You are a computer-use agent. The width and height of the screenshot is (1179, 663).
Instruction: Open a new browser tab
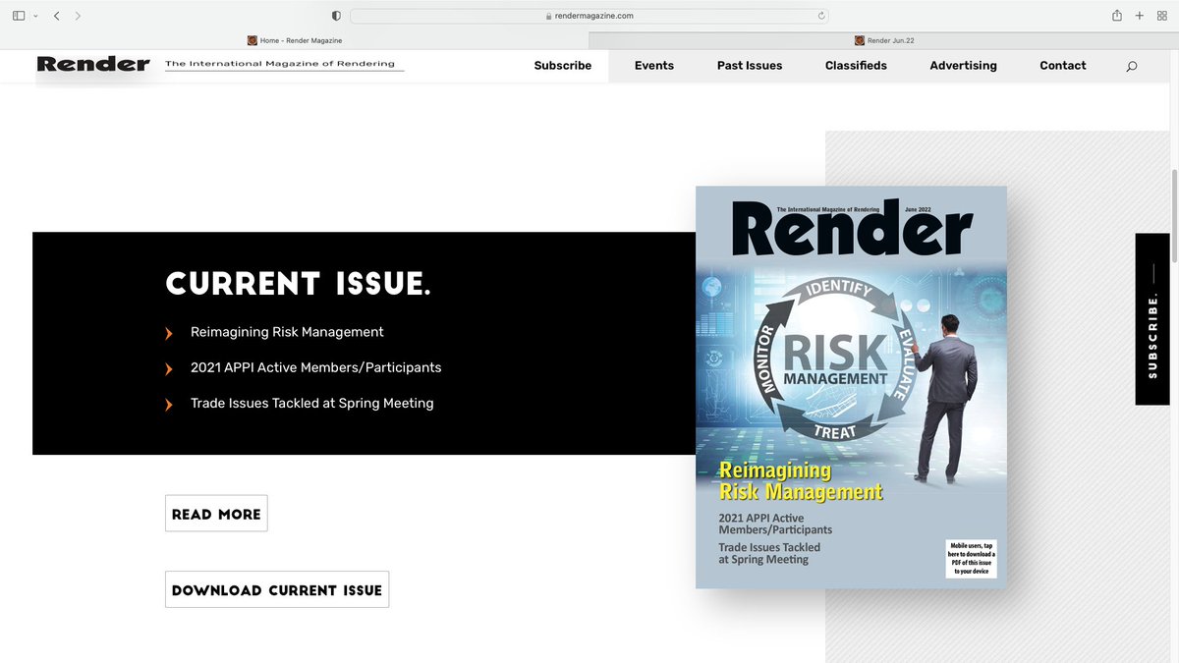[x=1140, y=15]
